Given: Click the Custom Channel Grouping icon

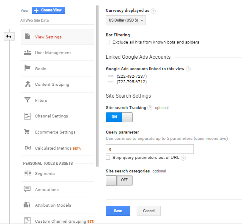Looking at the screenshot, I should (27, 221).
